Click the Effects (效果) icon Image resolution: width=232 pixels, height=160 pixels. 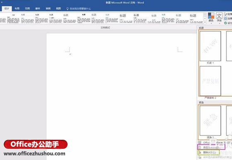(225, 19)
